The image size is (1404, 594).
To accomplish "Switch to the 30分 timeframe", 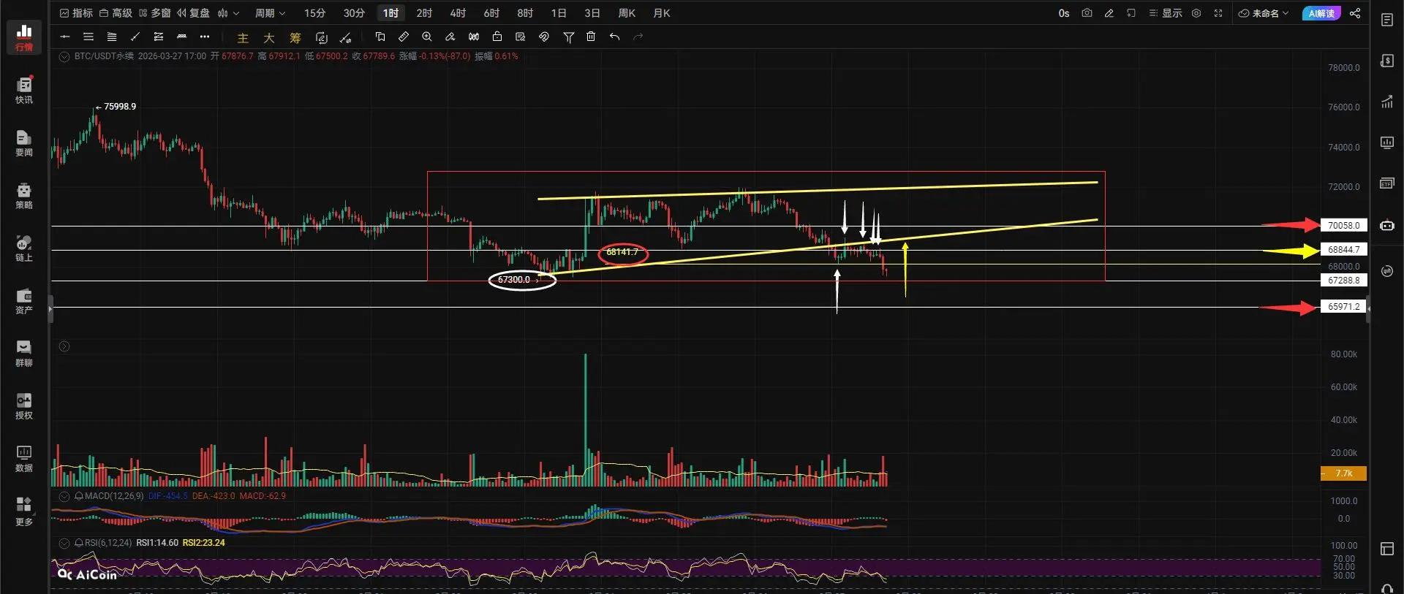I will [x=354, y=13].
